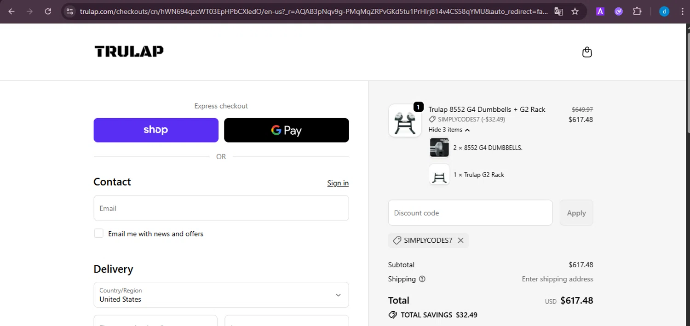Click the tag icon beside TOTAL SAVINGS
The image size is (690, 326).
pos(393,315)
